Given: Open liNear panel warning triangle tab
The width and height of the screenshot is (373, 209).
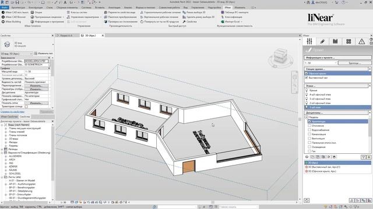Looking at the screenshot, I should point(361,41).
